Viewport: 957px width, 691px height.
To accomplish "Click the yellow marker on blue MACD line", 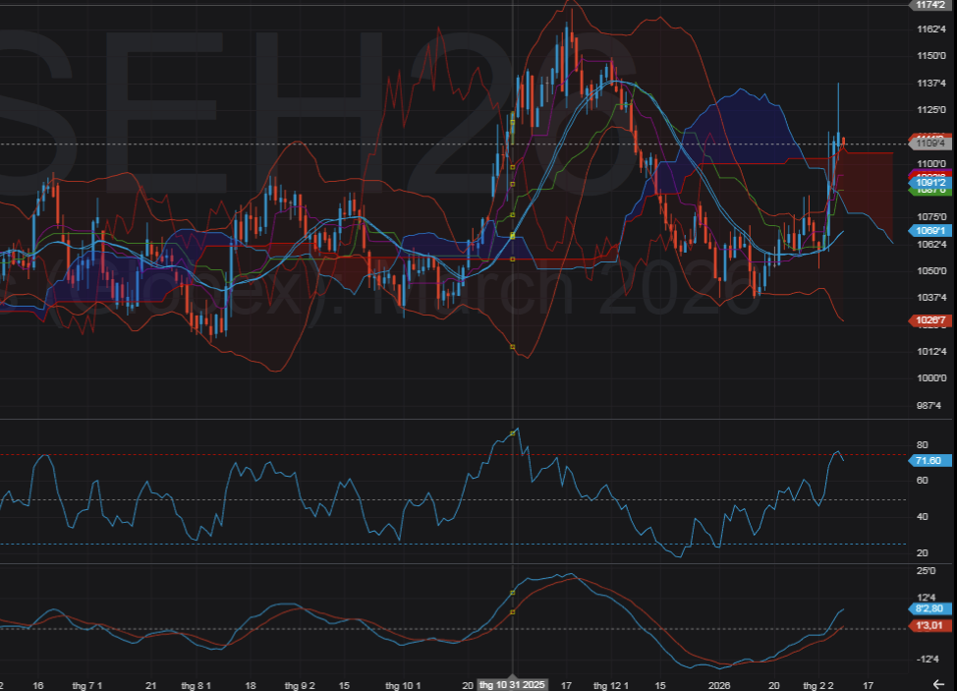I will (x=513, y=593).
